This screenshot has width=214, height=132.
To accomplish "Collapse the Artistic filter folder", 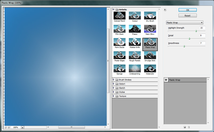I will tap(113, 9).
